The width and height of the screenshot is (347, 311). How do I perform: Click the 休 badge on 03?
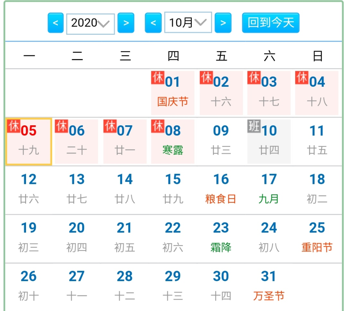(x=254, y=77)
